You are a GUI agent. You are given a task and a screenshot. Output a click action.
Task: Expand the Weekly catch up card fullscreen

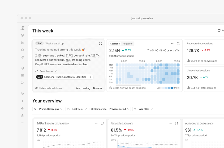100,44
